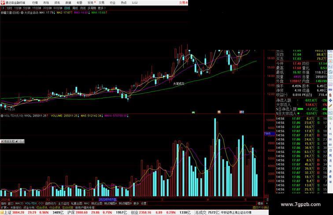Viewport: 333px width, 215px height.
Task: Select the 趋势动力 indicator tab
Action: tap(51, 204)
